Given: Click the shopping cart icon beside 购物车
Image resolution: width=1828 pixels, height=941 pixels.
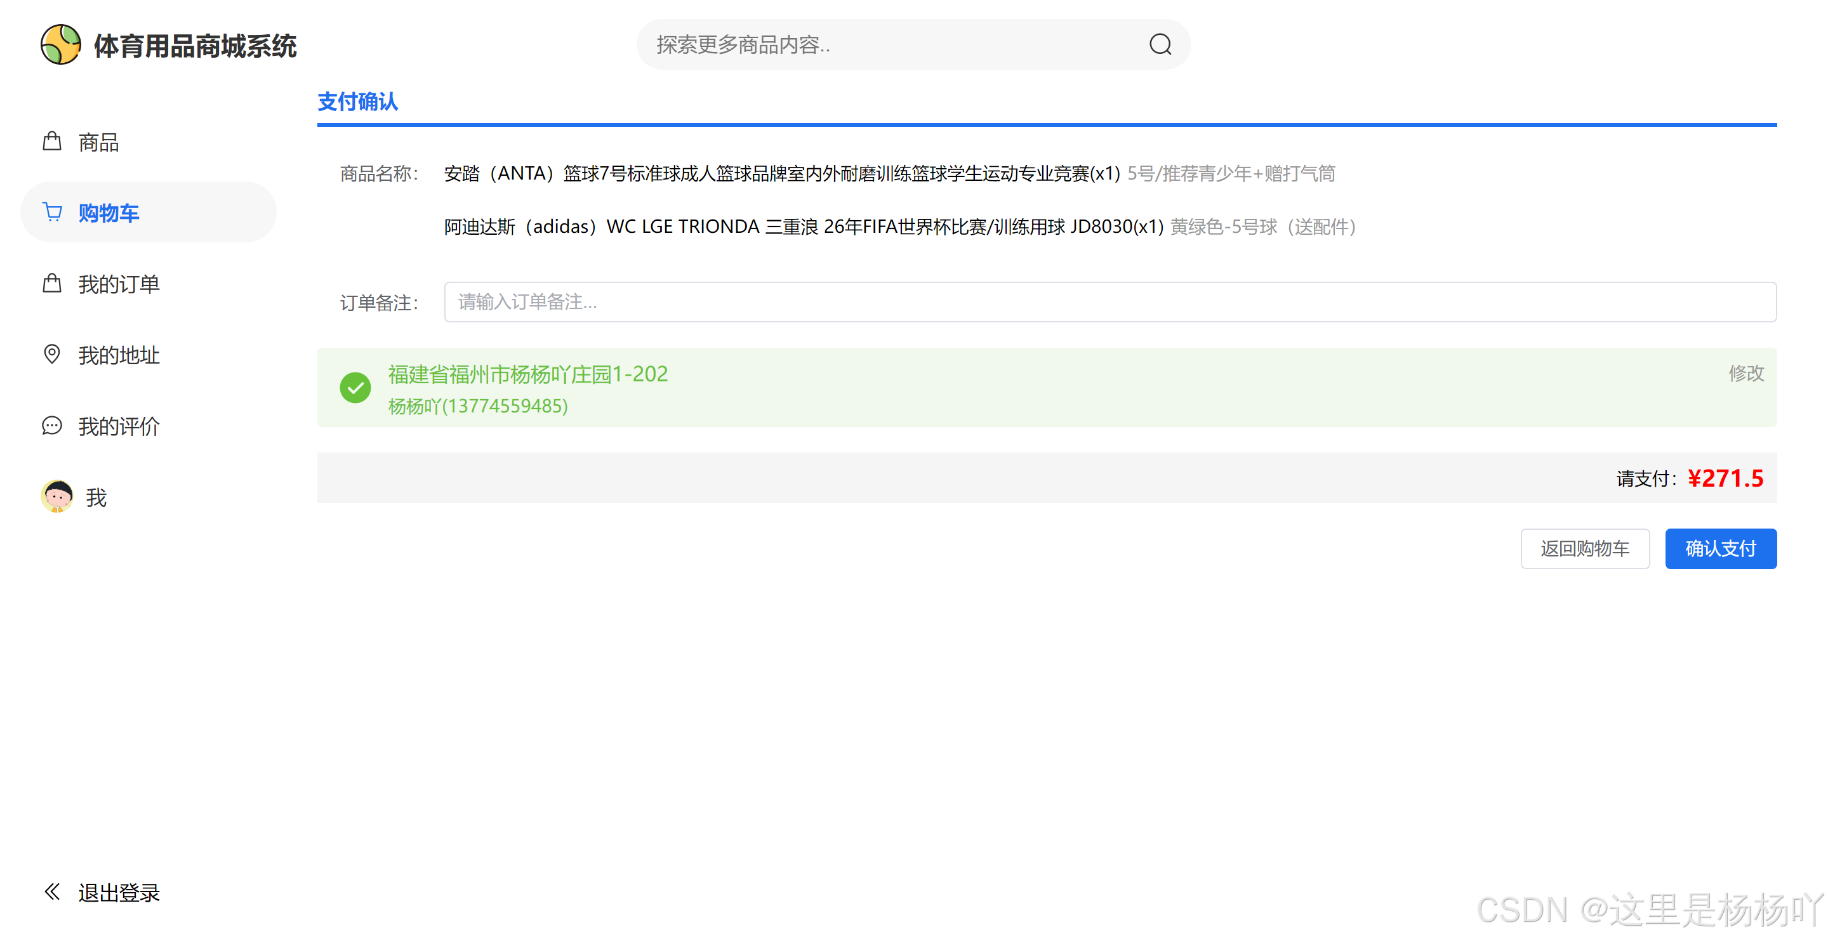Looking at the screenshot, I should [53, 212].
